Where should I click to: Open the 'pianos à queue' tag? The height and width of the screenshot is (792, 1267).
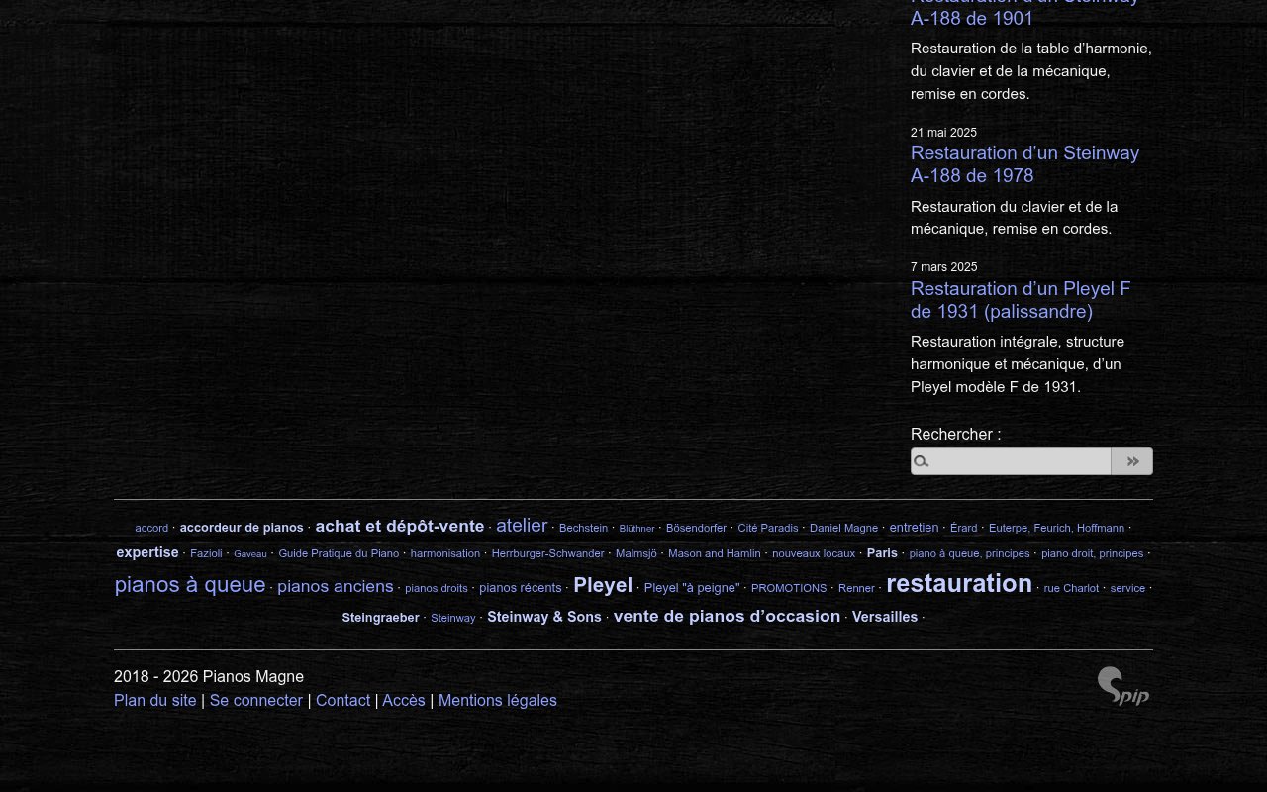190,585
